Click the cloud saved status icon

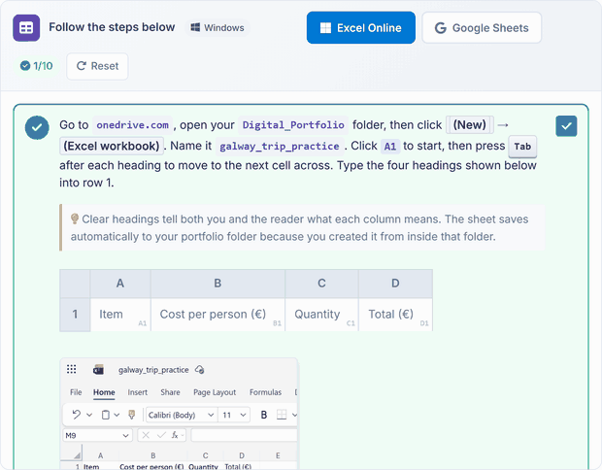tap(200, 370)
